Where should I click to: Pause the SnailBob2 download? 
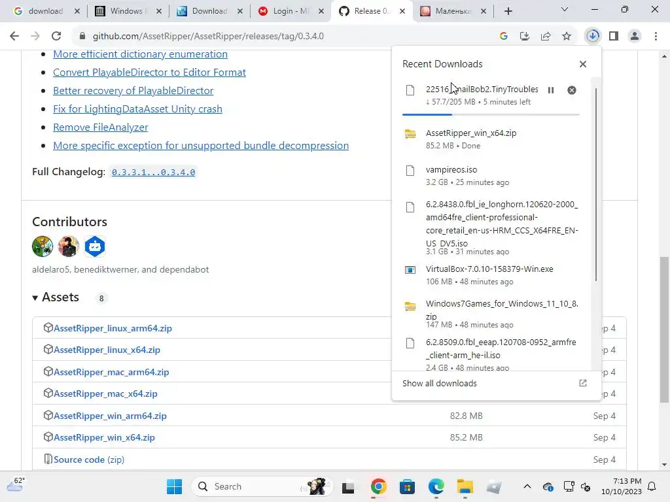551,90
